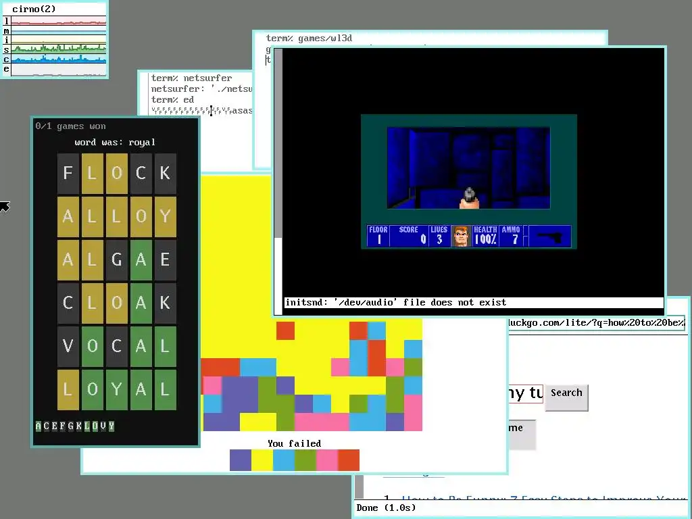692x519 pixels.
Task: Click the G tile in the ALGAE row
Action: (x=116, y=260)
